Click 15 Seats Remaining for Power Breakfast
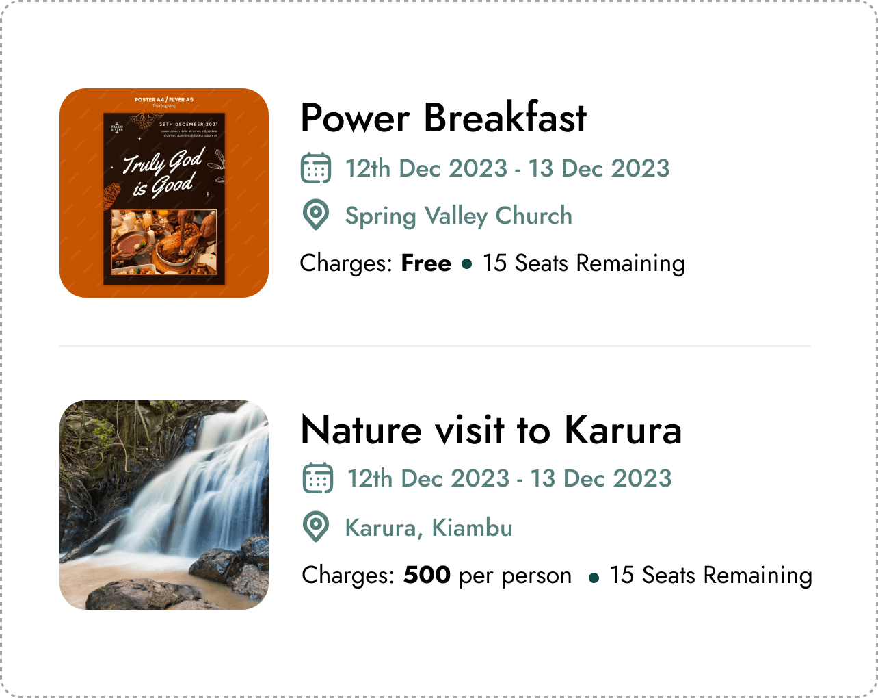 tap(583, 263)
